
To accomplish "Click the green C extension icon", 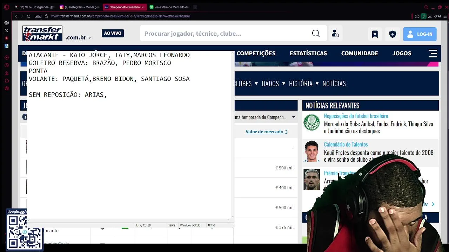I will click(x=423, y=16).
